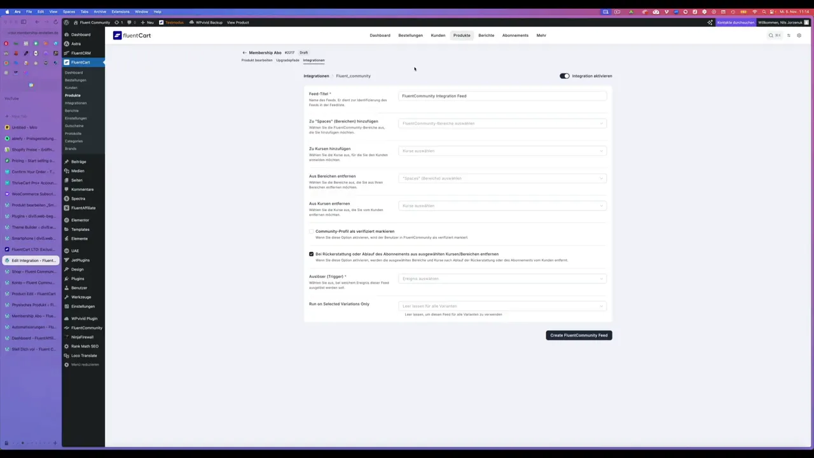Uncheck Bei Rückerstattung oder Ablauf des Abonnements option
This screenshot has height=458, width=814.
point(311,254)
